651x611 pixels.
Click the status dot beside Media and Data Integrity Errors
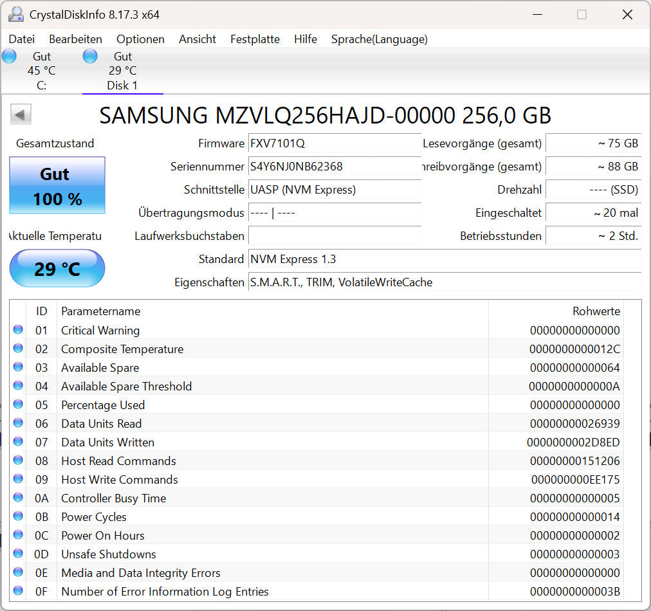tap(17, 572)
